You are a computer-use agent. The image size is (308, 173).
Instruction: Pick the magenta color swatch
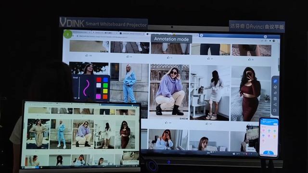(98, 96)
